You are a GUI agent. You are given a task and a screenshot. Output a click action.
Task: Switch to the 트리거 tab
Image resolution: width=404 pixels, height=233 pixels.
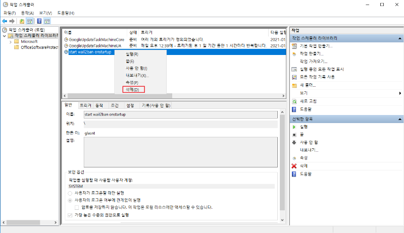pyautogui.click(x=85, y=105)
